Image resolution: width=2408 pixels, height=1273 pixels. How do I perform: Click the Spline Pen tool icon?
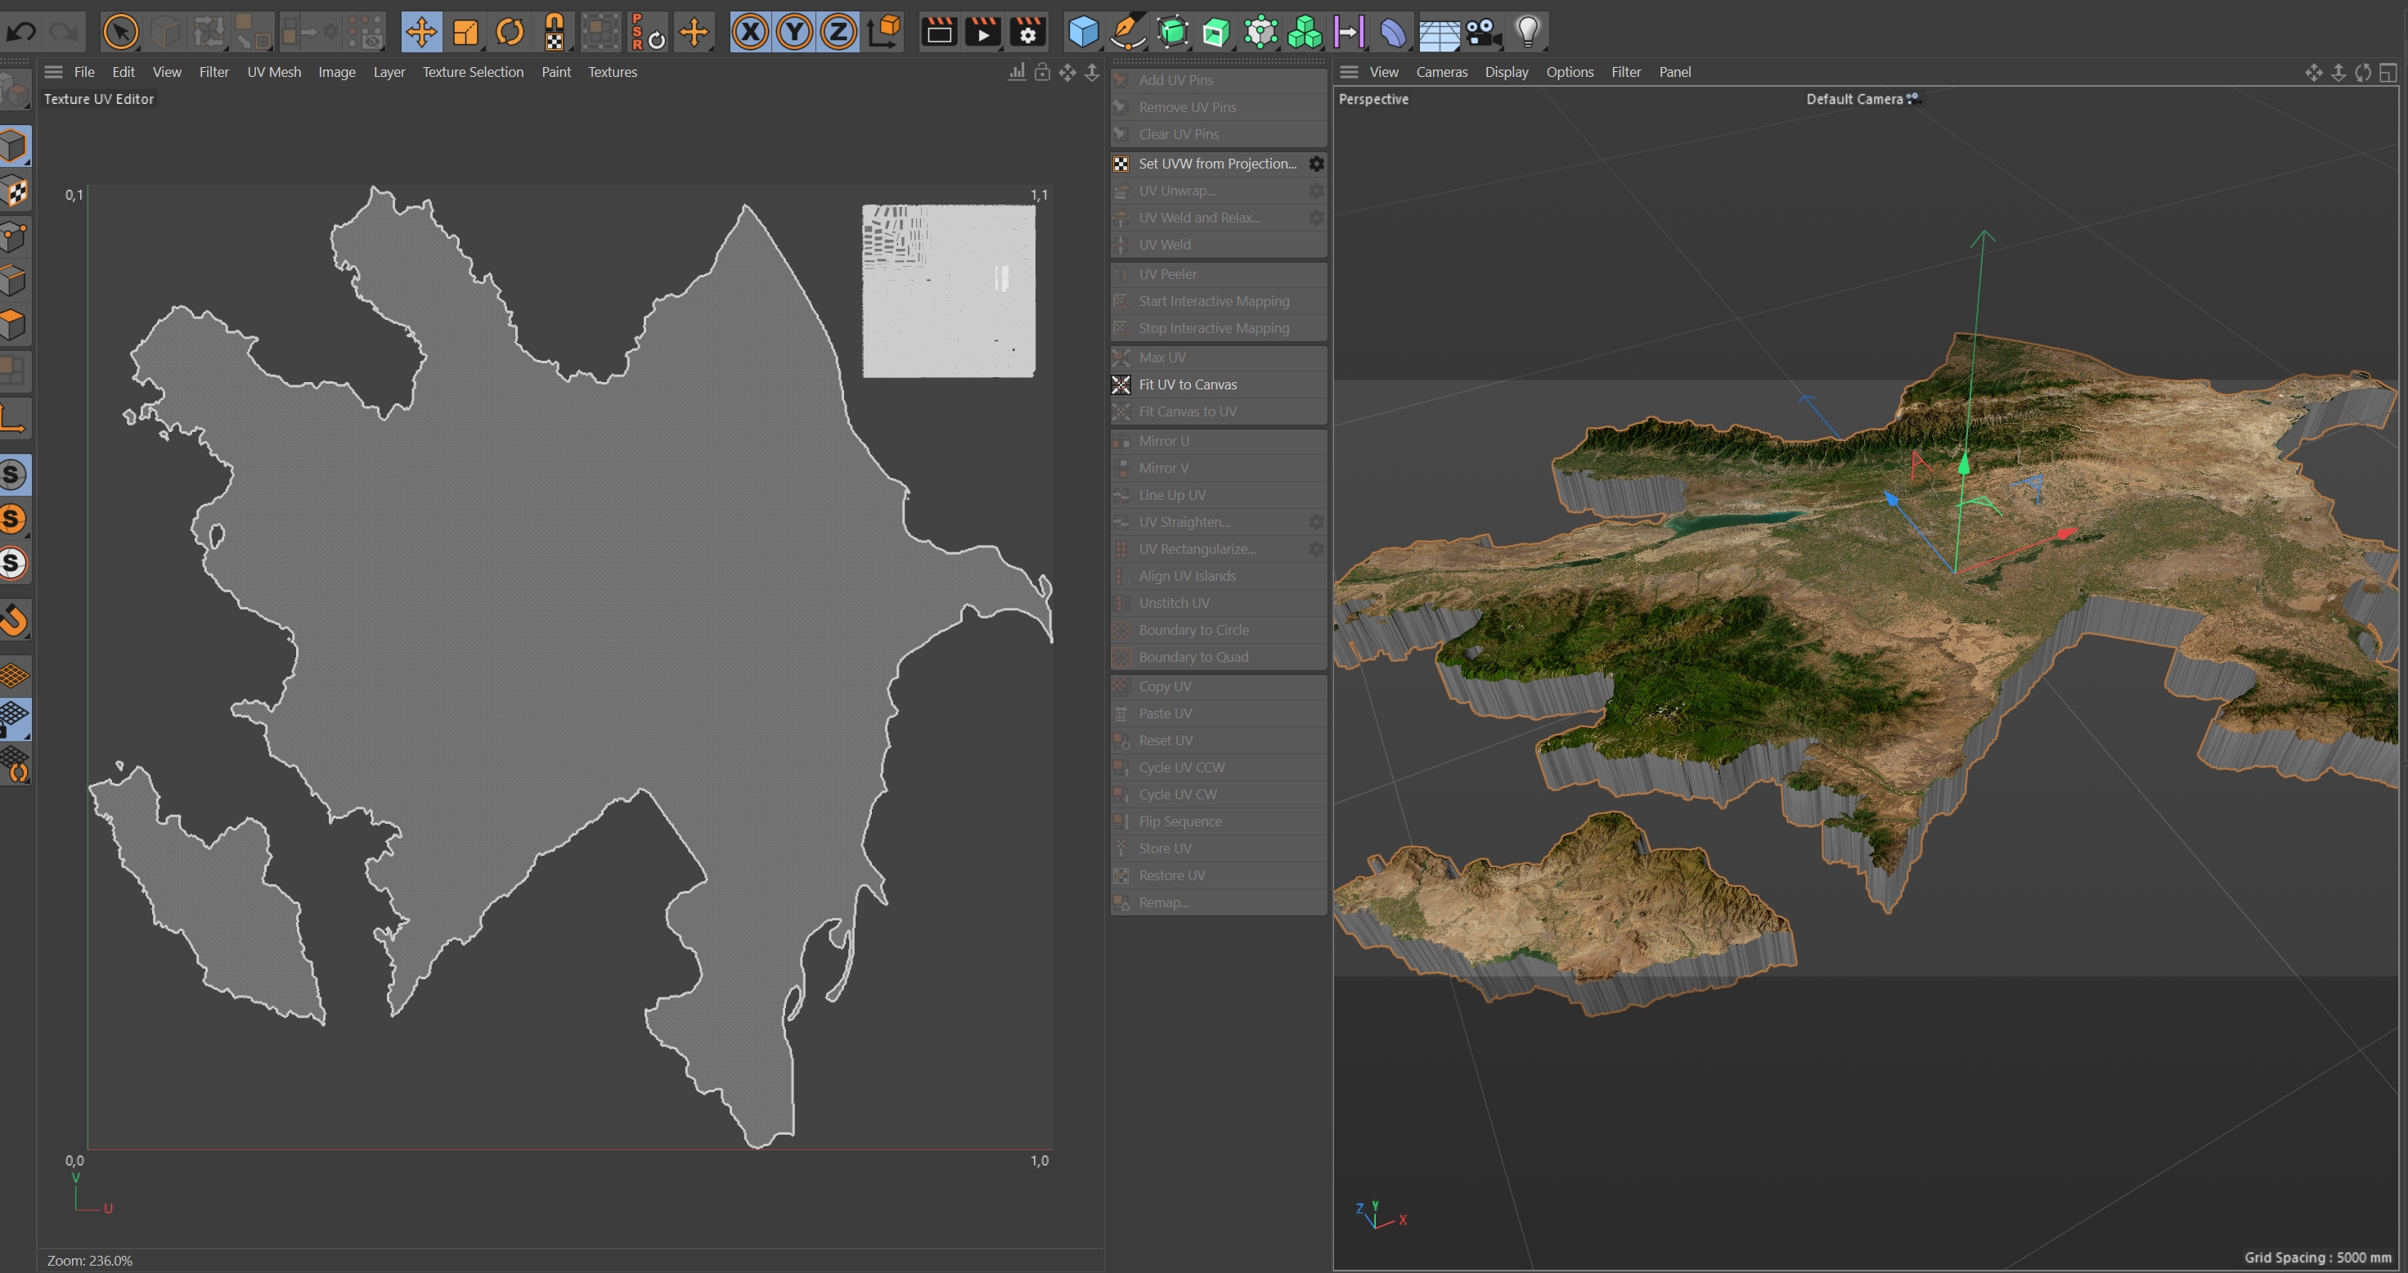coord(1127,33)
